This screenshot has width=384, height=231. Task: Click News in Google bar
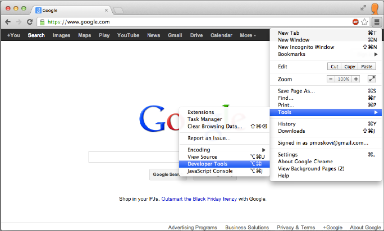click(x=154, y=35)
